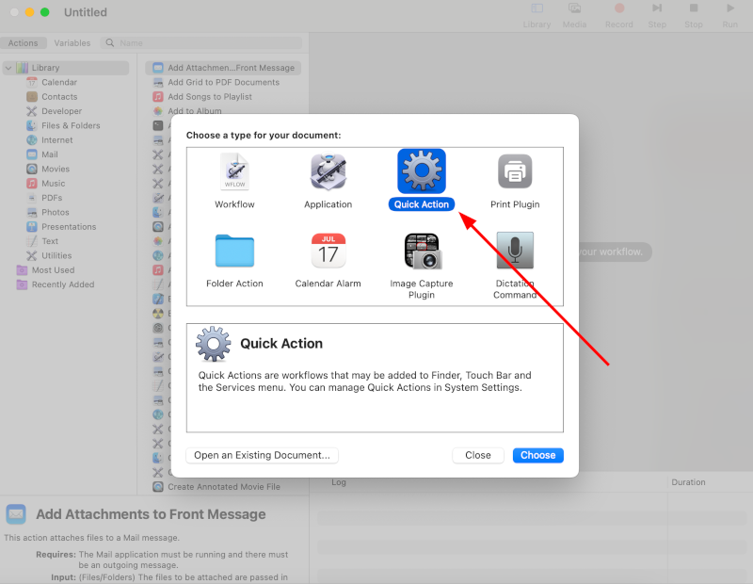Select Add Grid to PDF Documents action
Image resolution: width=753 pixels, height=584 pixels.
click(x=223, y=82)
